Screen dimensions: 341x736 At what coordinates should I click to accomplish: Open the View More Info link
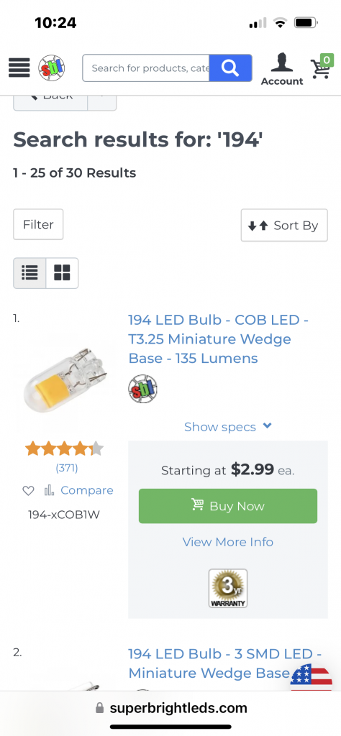[228, 542]
